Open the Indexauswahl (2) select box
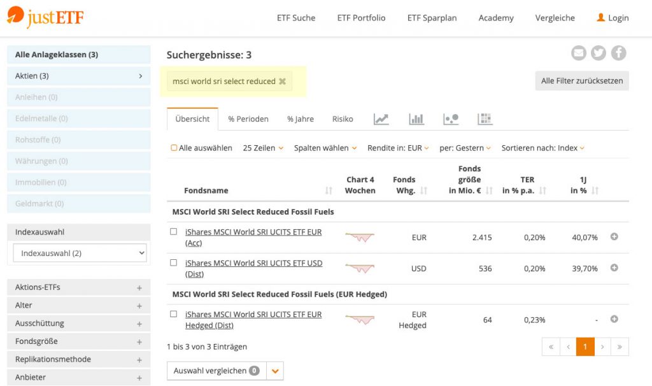Image resolution: width=652 pixels, height=386 pixels. (80, 253)
